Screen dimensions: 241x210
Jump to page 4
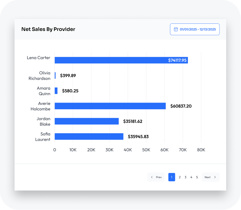pyautogui.click(x=191, y=177)
